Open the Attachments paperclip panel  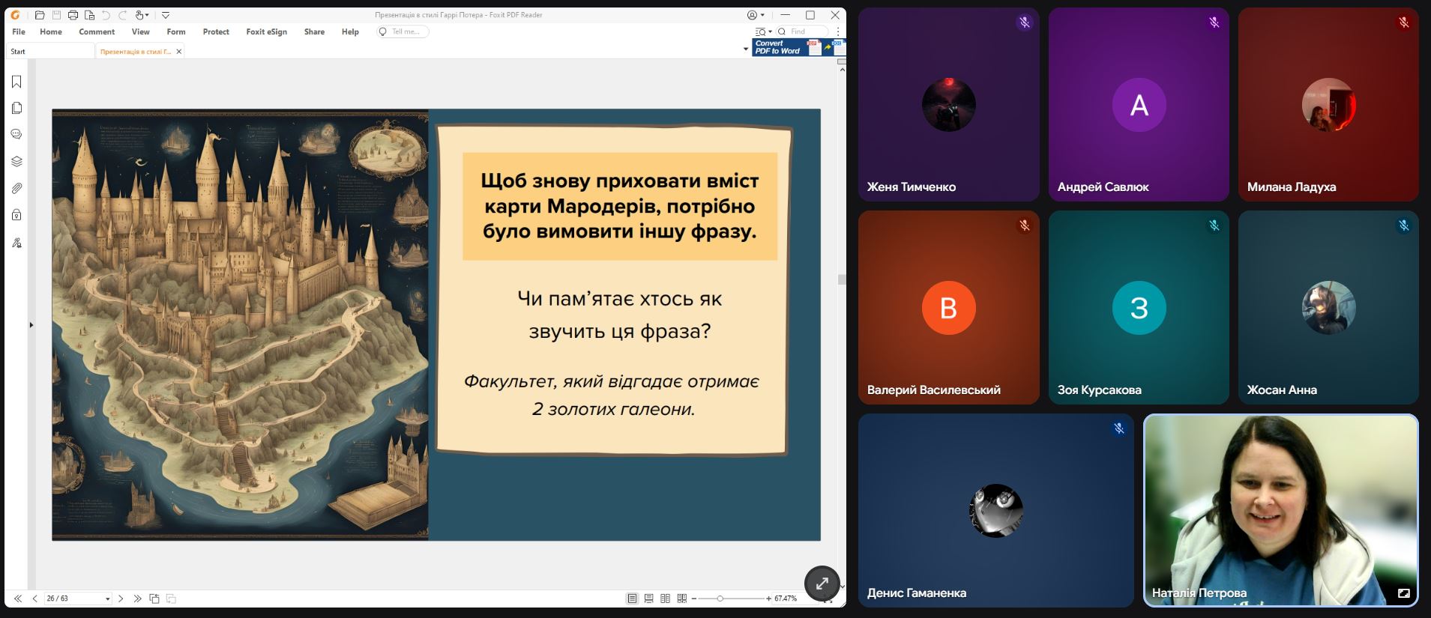16,188
